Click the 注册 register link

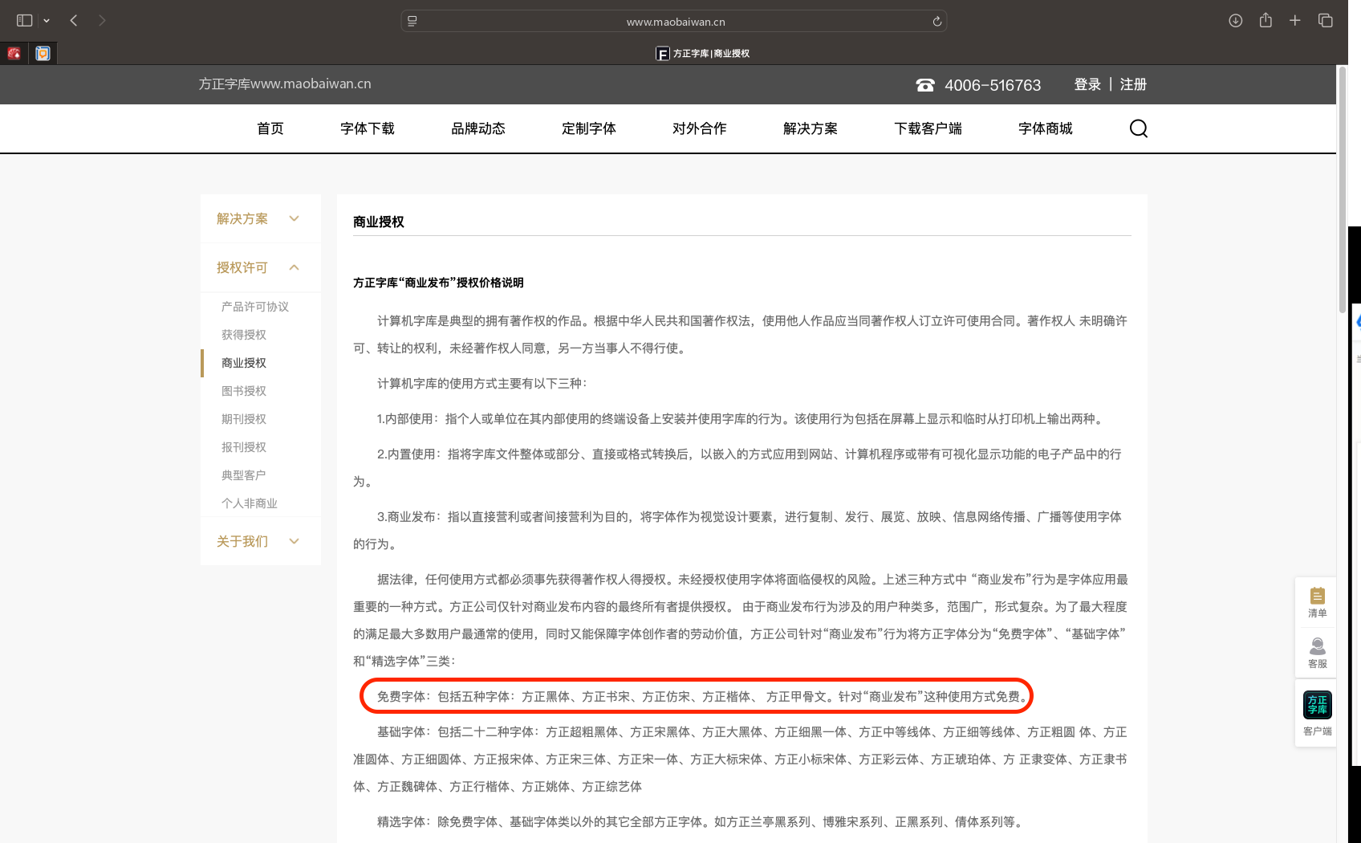(x=1133, y=84)
